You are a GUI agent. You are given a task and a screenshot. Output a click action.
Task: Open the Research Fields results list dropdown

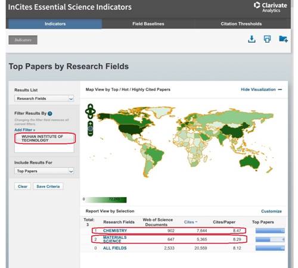click(44, 98)
